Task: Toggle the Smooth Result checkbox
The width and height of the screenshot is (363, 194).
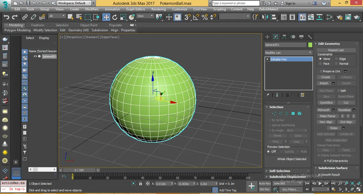Action: (319, 175)
